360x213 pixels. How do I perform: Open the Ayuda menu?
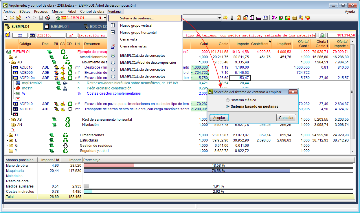tap(350, 12)
